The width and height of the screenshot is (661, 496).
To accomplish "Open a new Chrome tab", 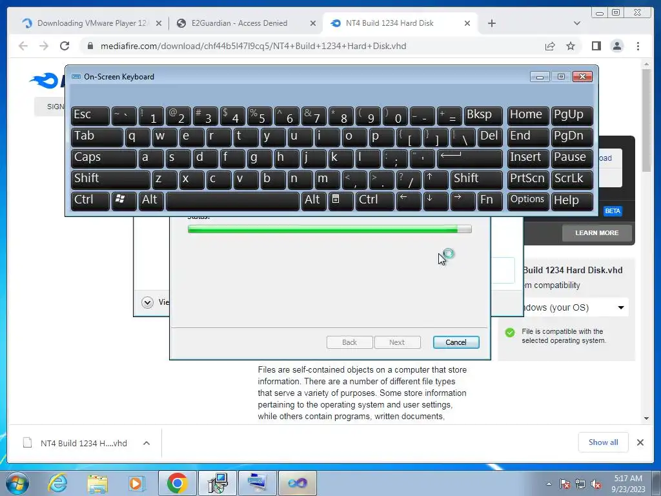I will 491,23.
